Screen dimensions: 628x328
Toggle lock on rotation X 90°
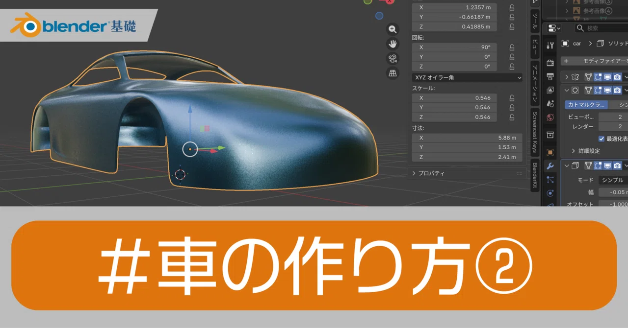point(512,47)
